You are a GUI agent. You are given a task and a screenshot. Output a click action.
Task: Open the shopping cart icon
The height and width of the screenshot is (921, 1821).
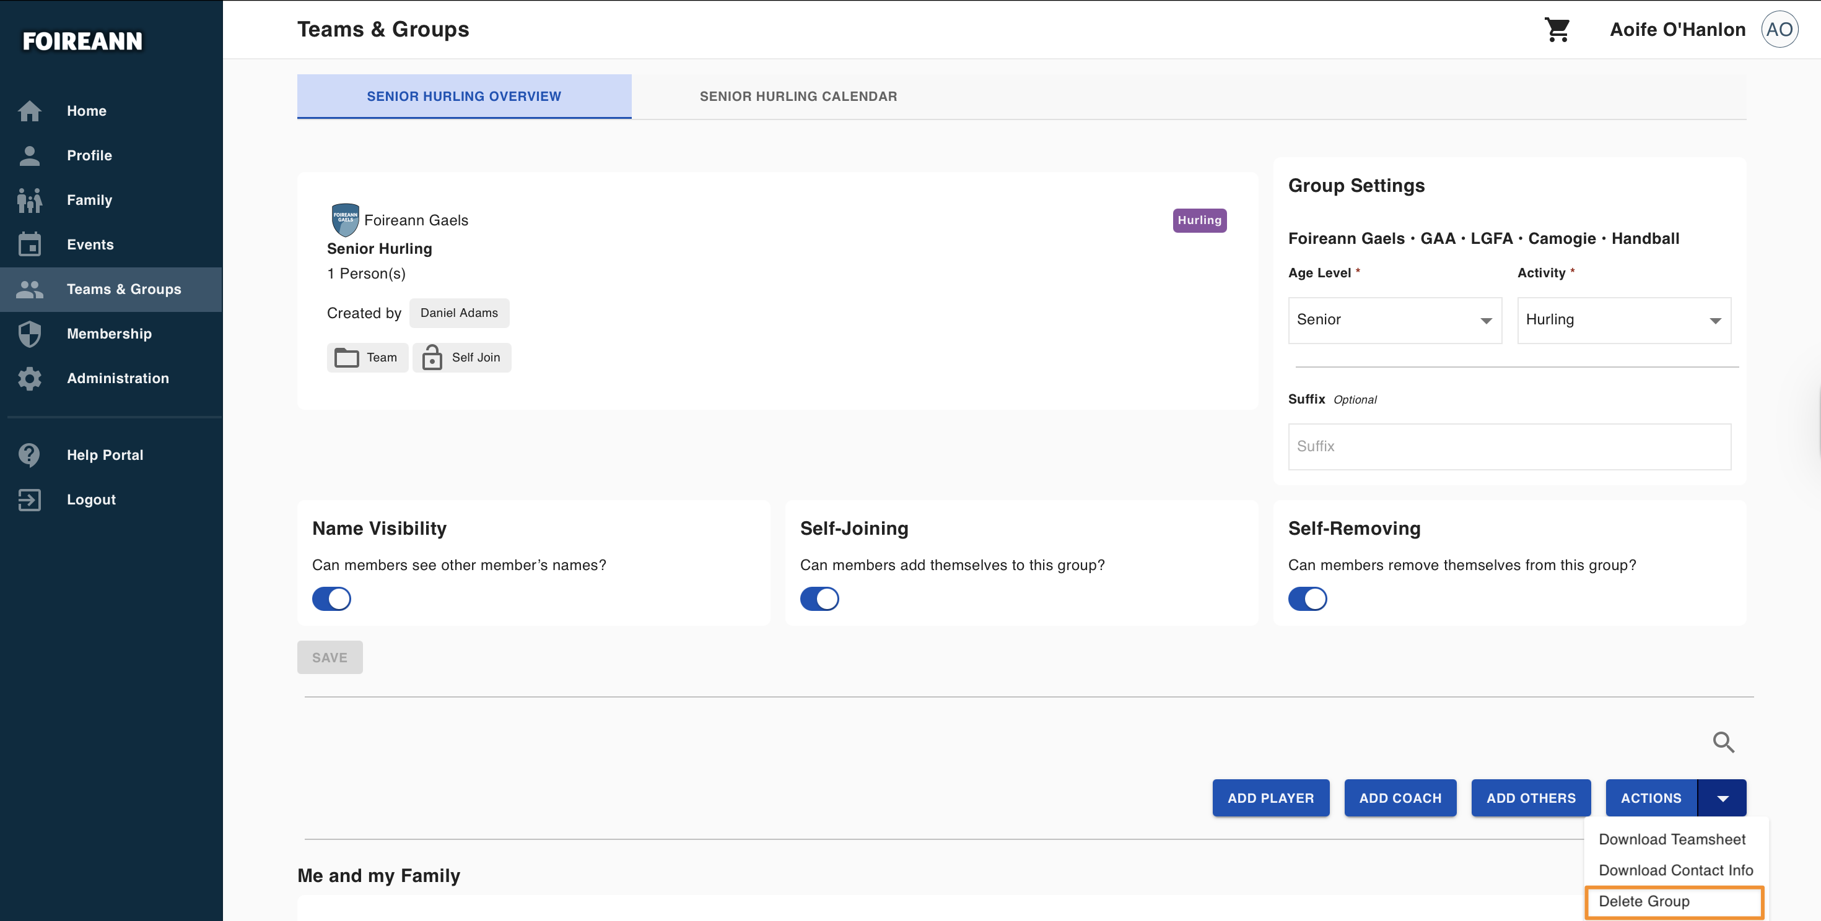(x=1557, y=30)
